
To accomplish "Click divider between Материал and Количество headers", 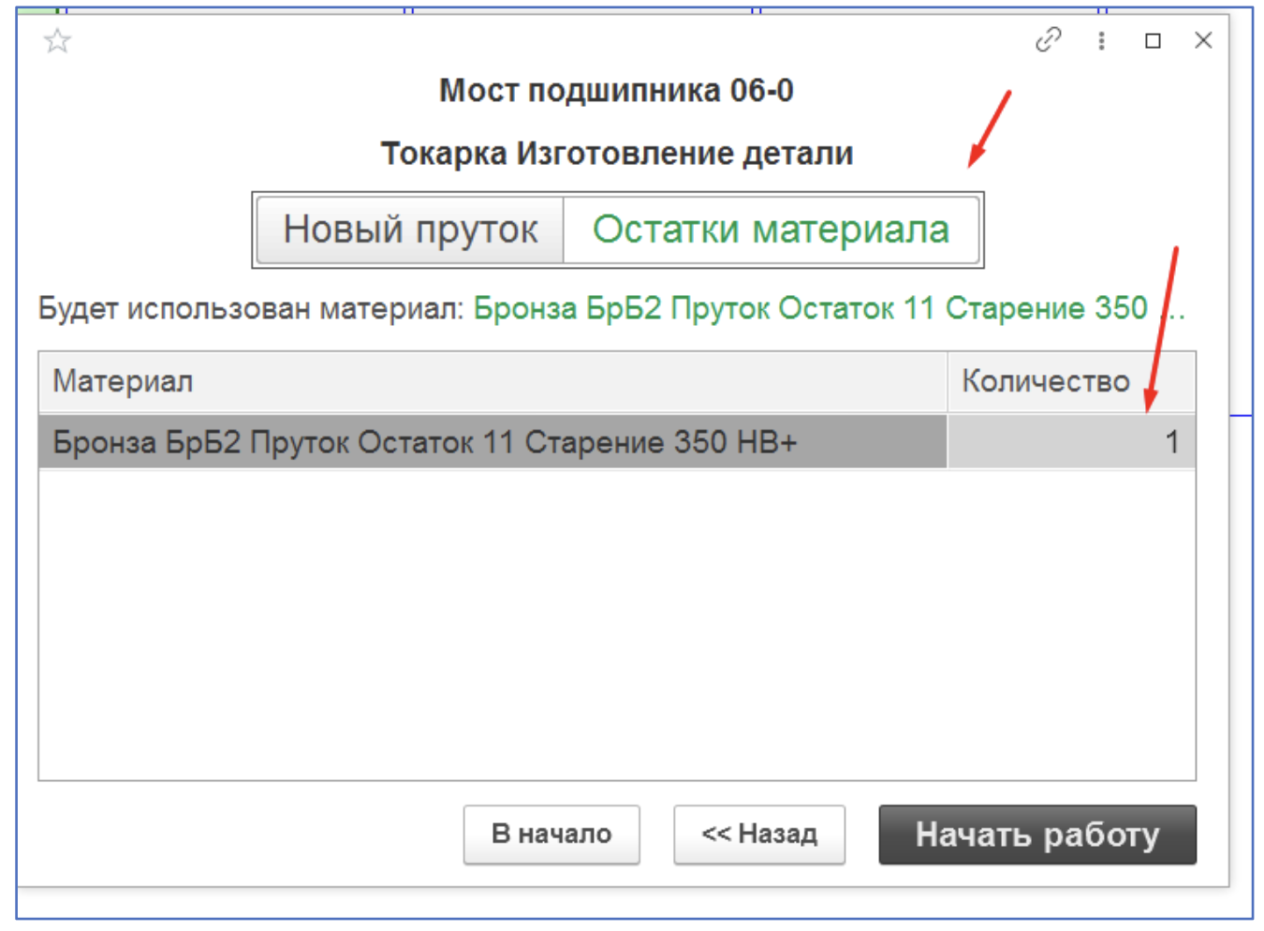I will pos(948,381).
